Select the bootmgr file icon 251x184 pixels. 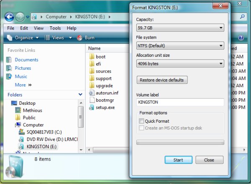pyautogui.click(x=92, y=100)
